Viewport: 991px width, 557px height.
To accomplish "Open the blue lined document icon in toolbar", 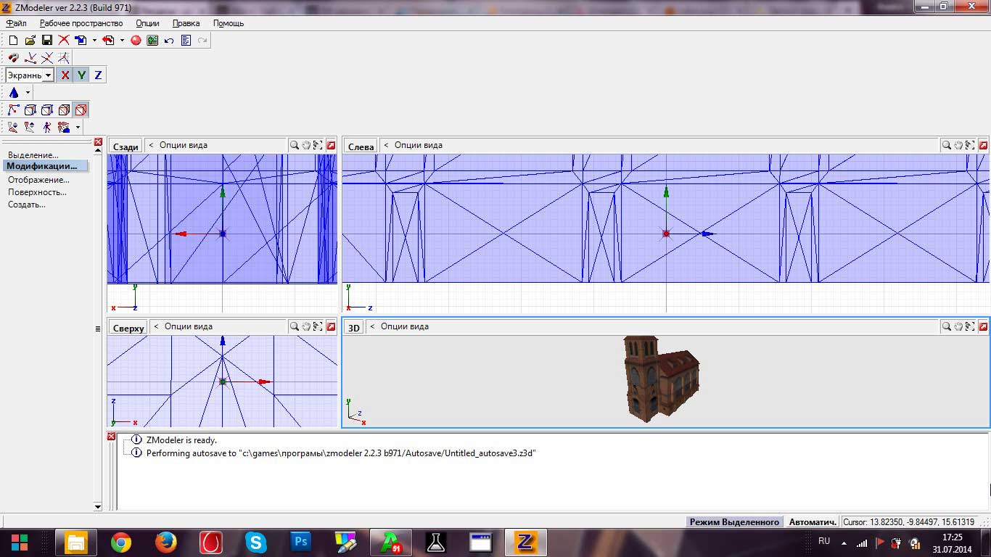I will (186, 41).
